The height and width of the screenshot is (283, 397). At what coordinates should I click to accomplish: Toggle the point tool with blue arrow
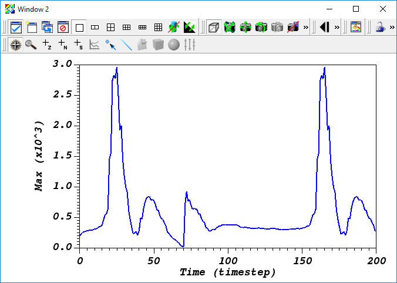110,45
